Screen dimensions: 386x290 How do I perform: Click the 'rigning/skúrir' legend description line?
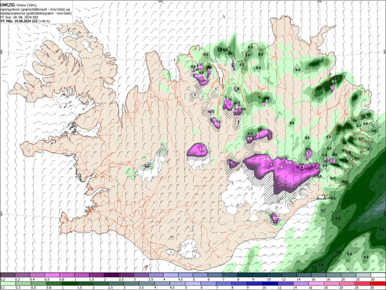click(35, 9)
